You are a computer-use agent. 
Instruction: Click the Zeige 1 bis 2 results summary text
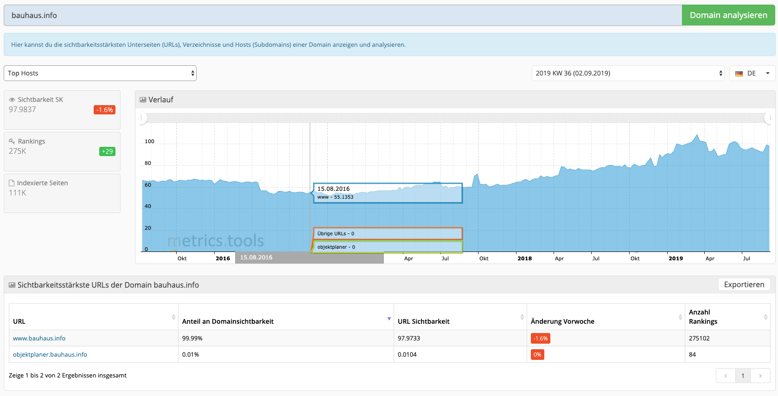click(68, 375)
